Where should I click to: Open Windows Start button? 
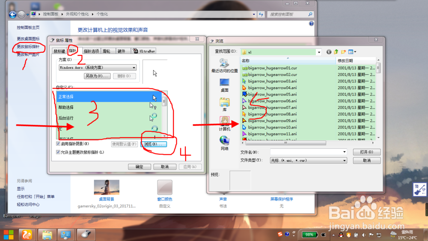[x=9, y=235]
